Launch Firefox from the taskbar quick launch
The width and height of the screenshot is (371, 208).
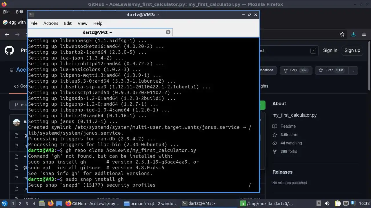(50, 204)
